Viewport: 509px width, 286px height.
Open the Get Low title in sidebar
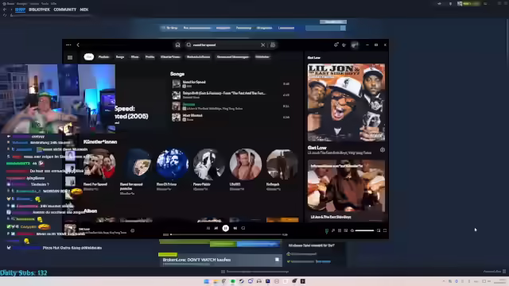pyautogui.click(x=317, y=148)
